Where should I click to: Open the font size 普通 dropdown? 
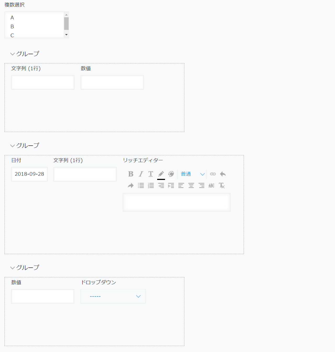(192, 174)
